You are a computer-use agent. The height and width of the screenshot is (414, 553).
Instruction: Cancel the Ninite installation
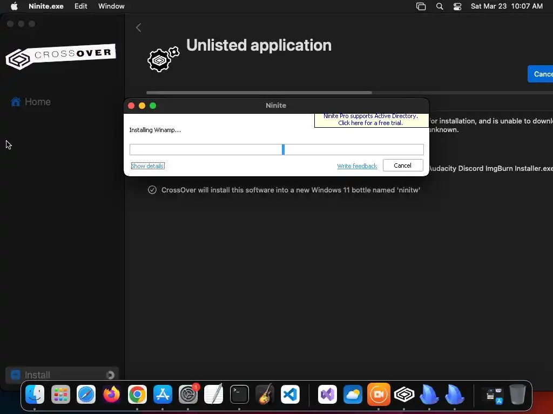[x=403, y=165]
